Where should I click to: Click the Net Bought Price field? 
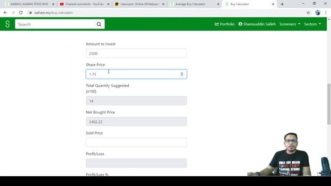click(x=136, y=122)
